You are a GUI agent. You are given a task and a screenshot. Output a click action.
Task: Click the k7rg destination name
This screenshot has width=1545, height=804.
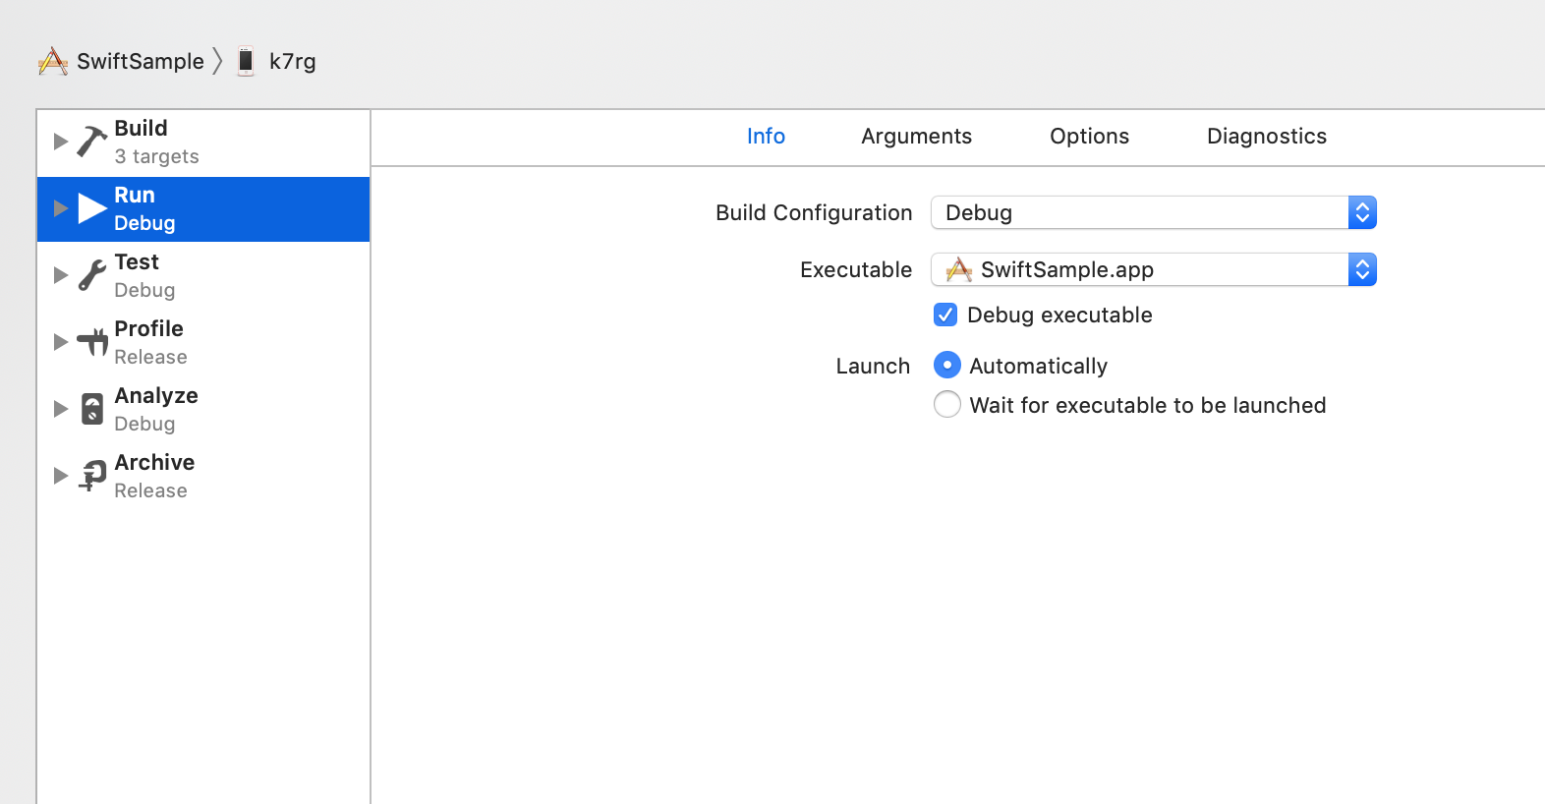[x=293, y=62]
